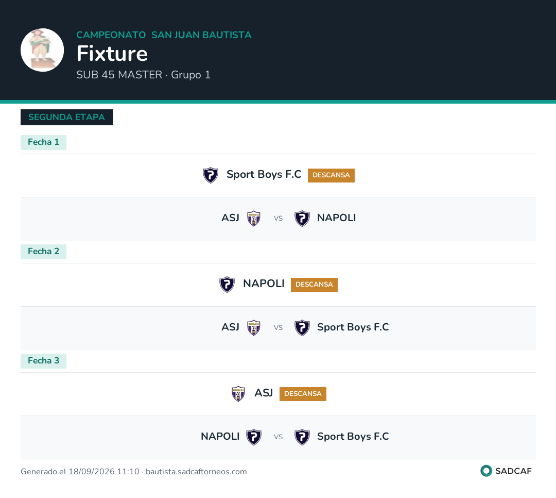556x498 pixels.
Task: Click Sport Boys F.C shield in Fecha 2 match
Action: tap(302, 328)
